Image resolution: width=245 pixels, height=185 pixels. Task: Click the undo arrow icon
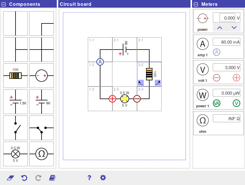point(24,178)
